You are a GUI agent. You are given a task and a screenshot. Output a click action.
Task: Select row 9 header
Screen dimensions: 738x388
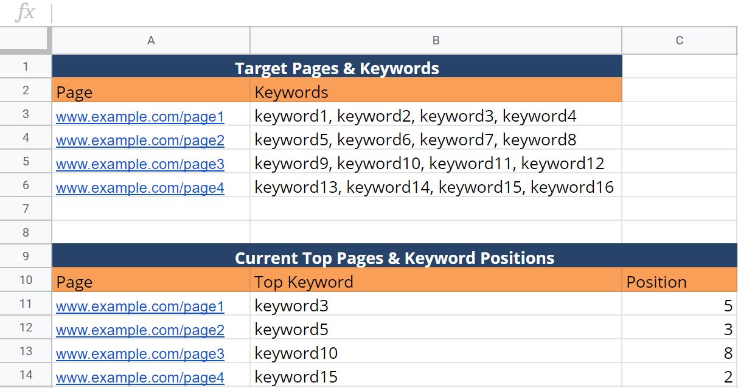point(26,256)
